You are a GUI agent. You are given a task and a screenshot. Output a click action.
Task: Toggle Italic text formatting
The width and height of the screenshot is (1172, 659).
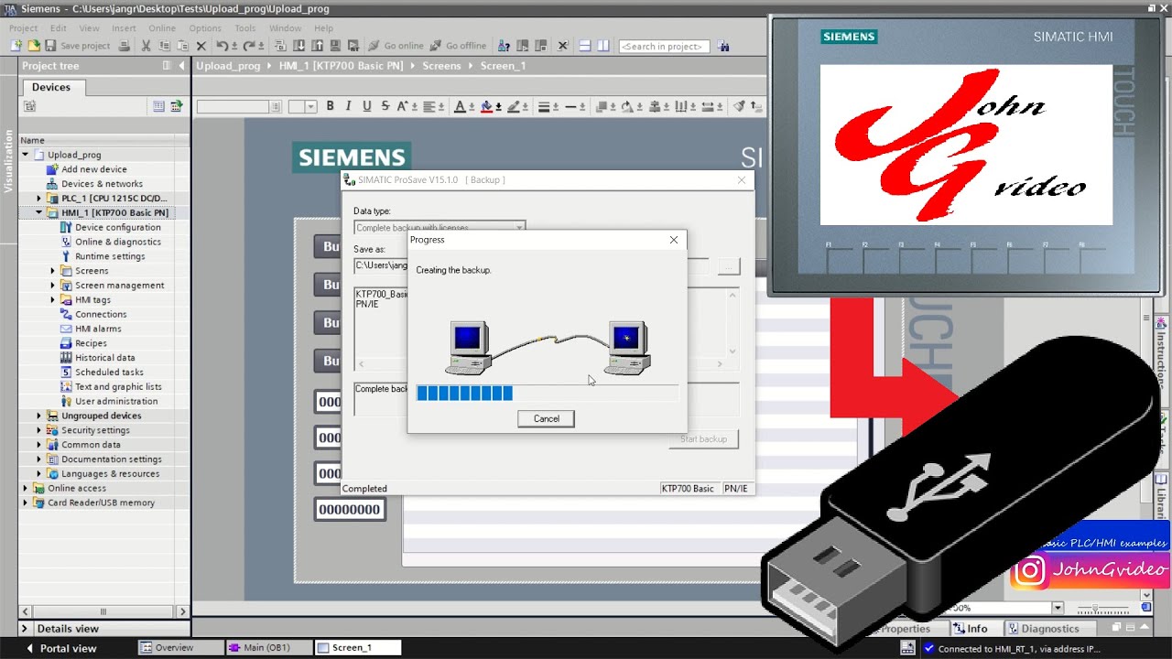click(348, 107)
